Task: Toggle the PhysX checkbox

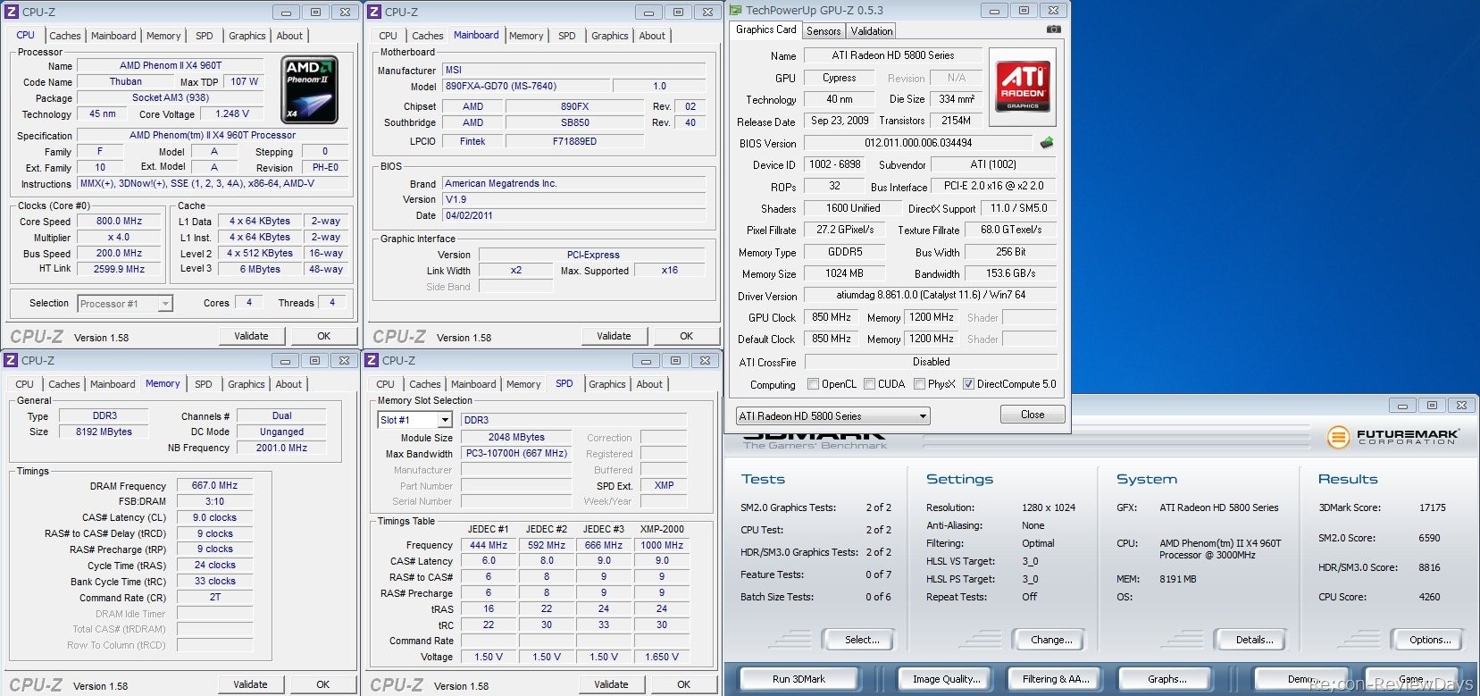Action: [x=919, y=384]
